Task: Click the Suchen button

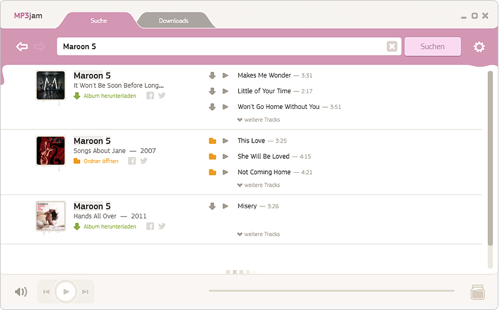Action: click(x=433, y=46)
